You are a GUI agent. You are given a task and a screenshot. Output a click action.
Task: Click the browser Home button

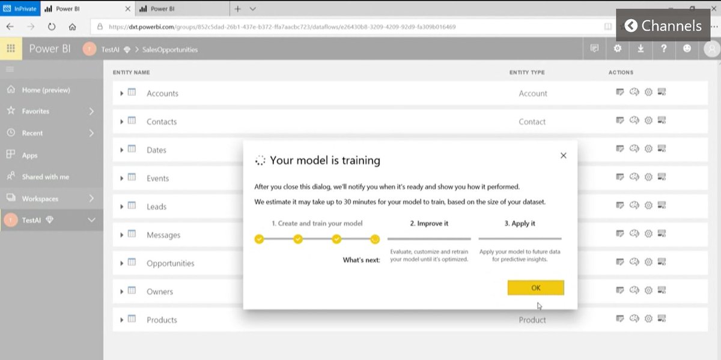tap(72, 27)
